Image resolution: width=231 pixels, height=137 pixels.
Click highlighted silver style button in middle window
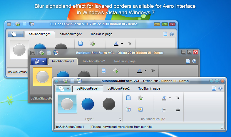[43, 77]
